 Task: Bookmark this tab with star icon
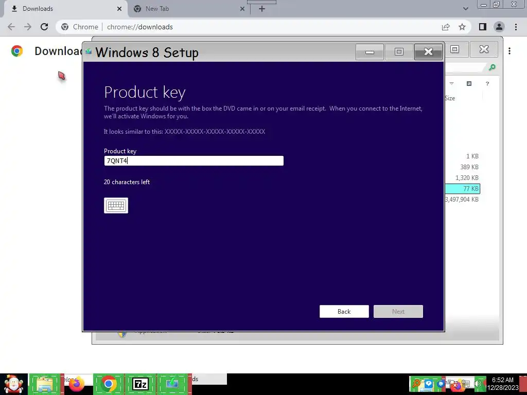coord(462,27)
